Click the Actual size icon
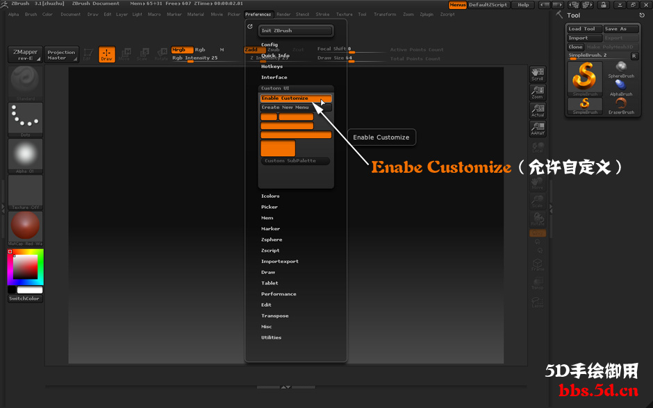Image resolution: width=653 pixels, height=408 pixels. point(538,110)
